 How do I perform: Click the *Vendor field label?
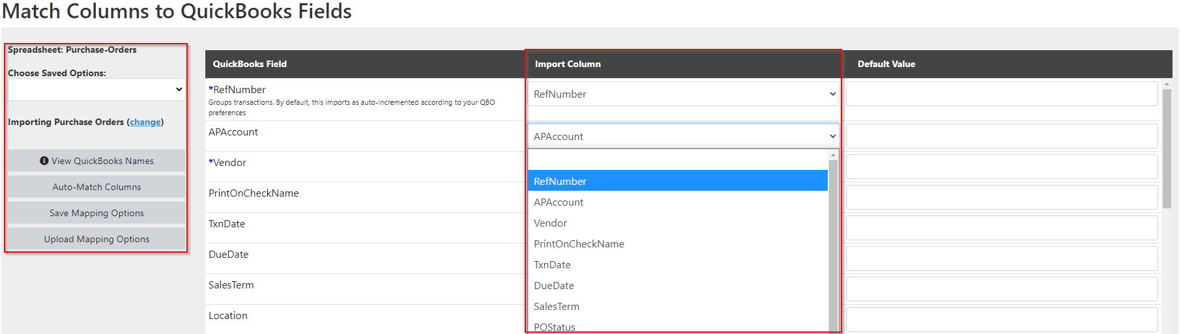pos(227,163)
